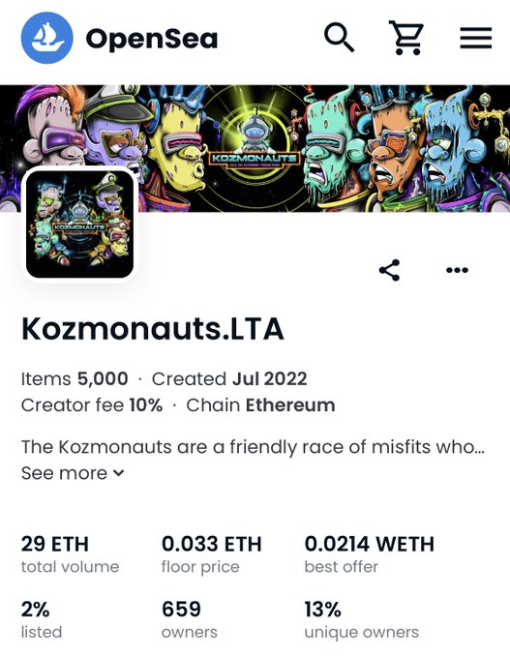Expand description with See more
The width and height of the screenshot is (510, 658).
click(x=73, y=473)
